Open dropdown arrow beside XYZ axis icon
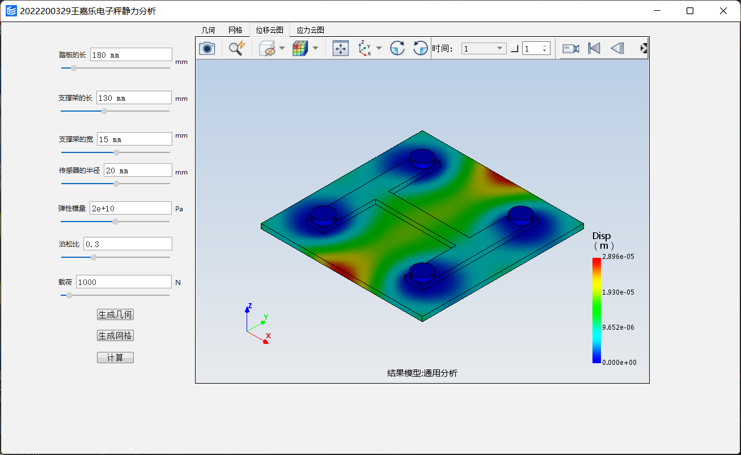The height and width of the screenshot is (455, 741). tap(379, 49)
